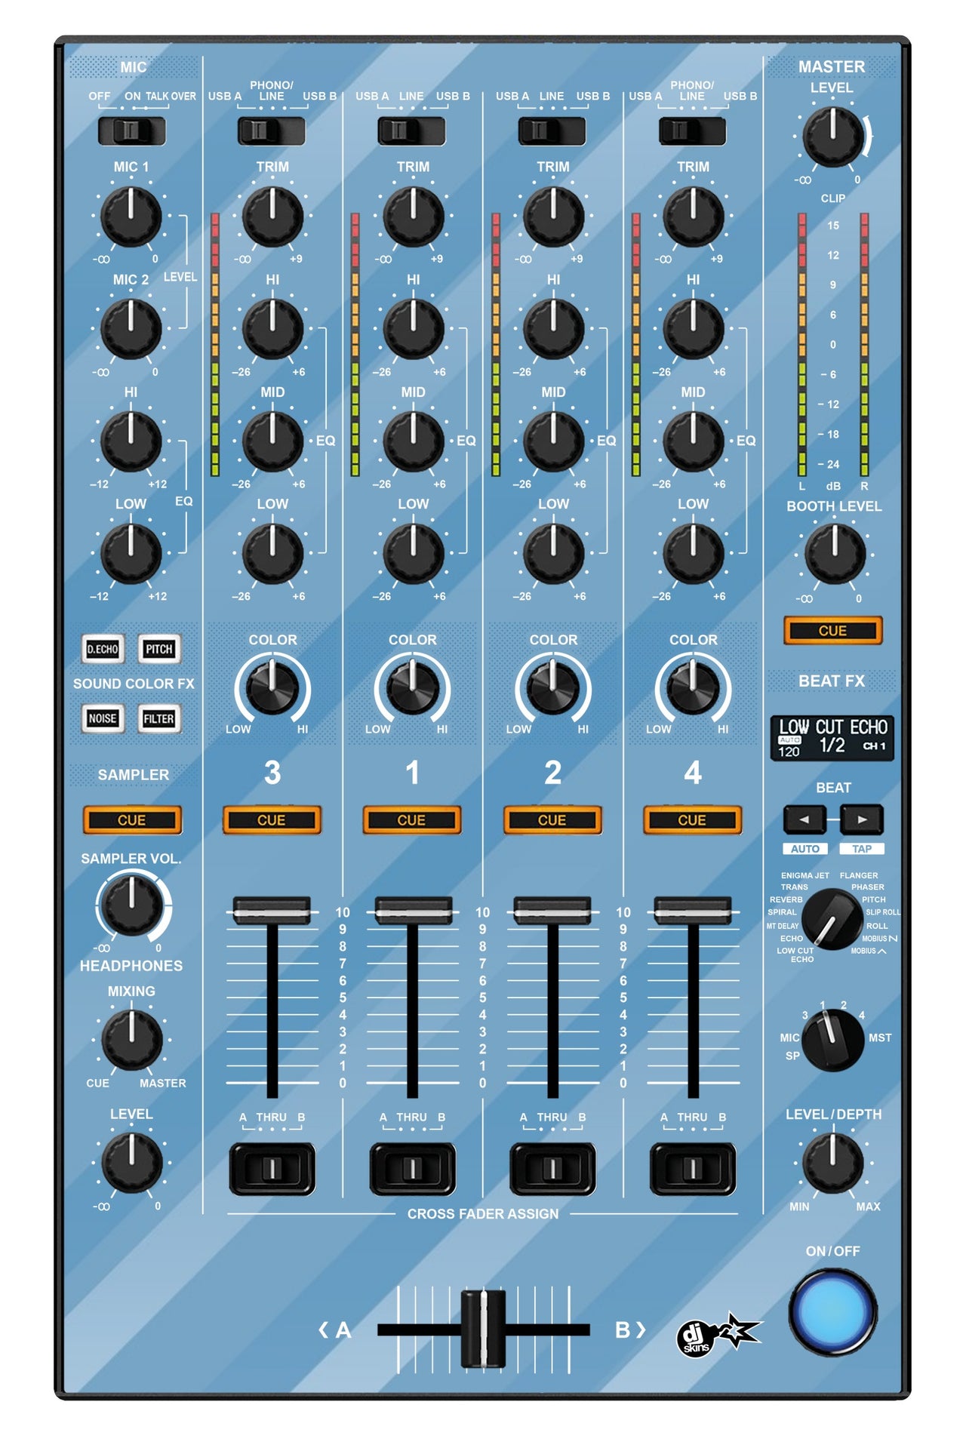Click the Beat FX ON/OFF blue button
966x1451 pixels.
[x=833, y=1313]
